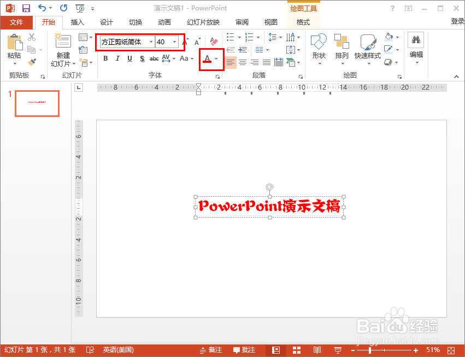The width and height of the screenshot is (465, 357).
Task: Switch to 切换 Transitions tab
Action: [x=136, y=22]
